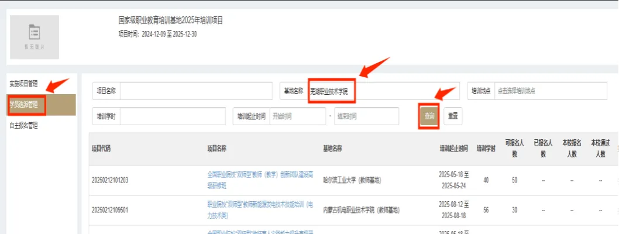Click the 项目名称 search input field

pos(195,91)
